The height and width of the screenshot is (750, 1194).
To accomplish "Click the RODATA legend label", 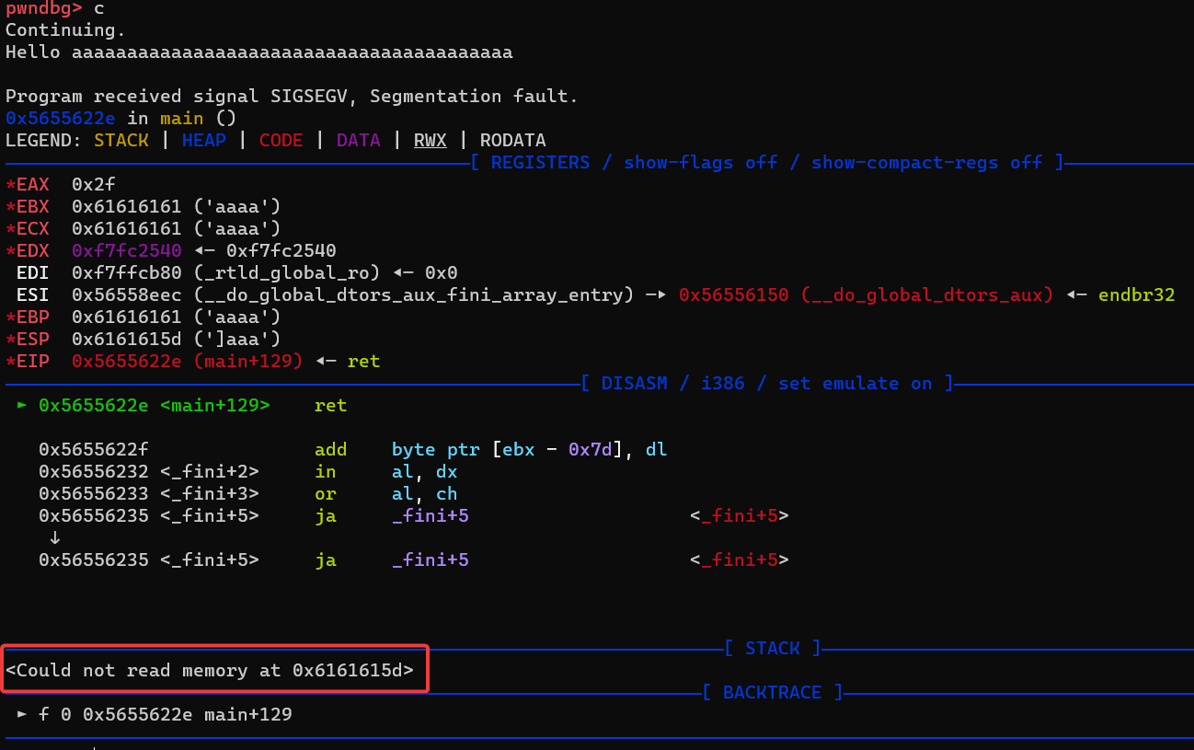I will pyautogui.click(x=512, y=141).
